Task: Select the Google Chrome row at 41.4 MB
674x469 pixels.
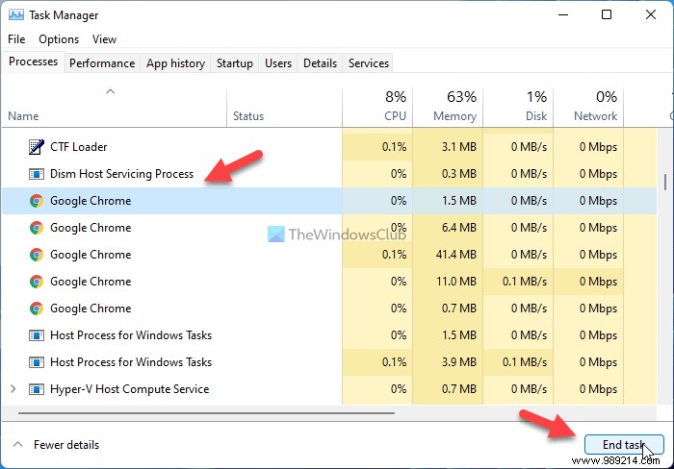Action: tap(329, 255)
